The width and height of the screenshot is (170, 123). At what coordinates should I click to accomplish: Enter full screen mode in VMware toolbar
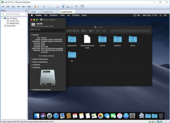(x=72, y=7)
